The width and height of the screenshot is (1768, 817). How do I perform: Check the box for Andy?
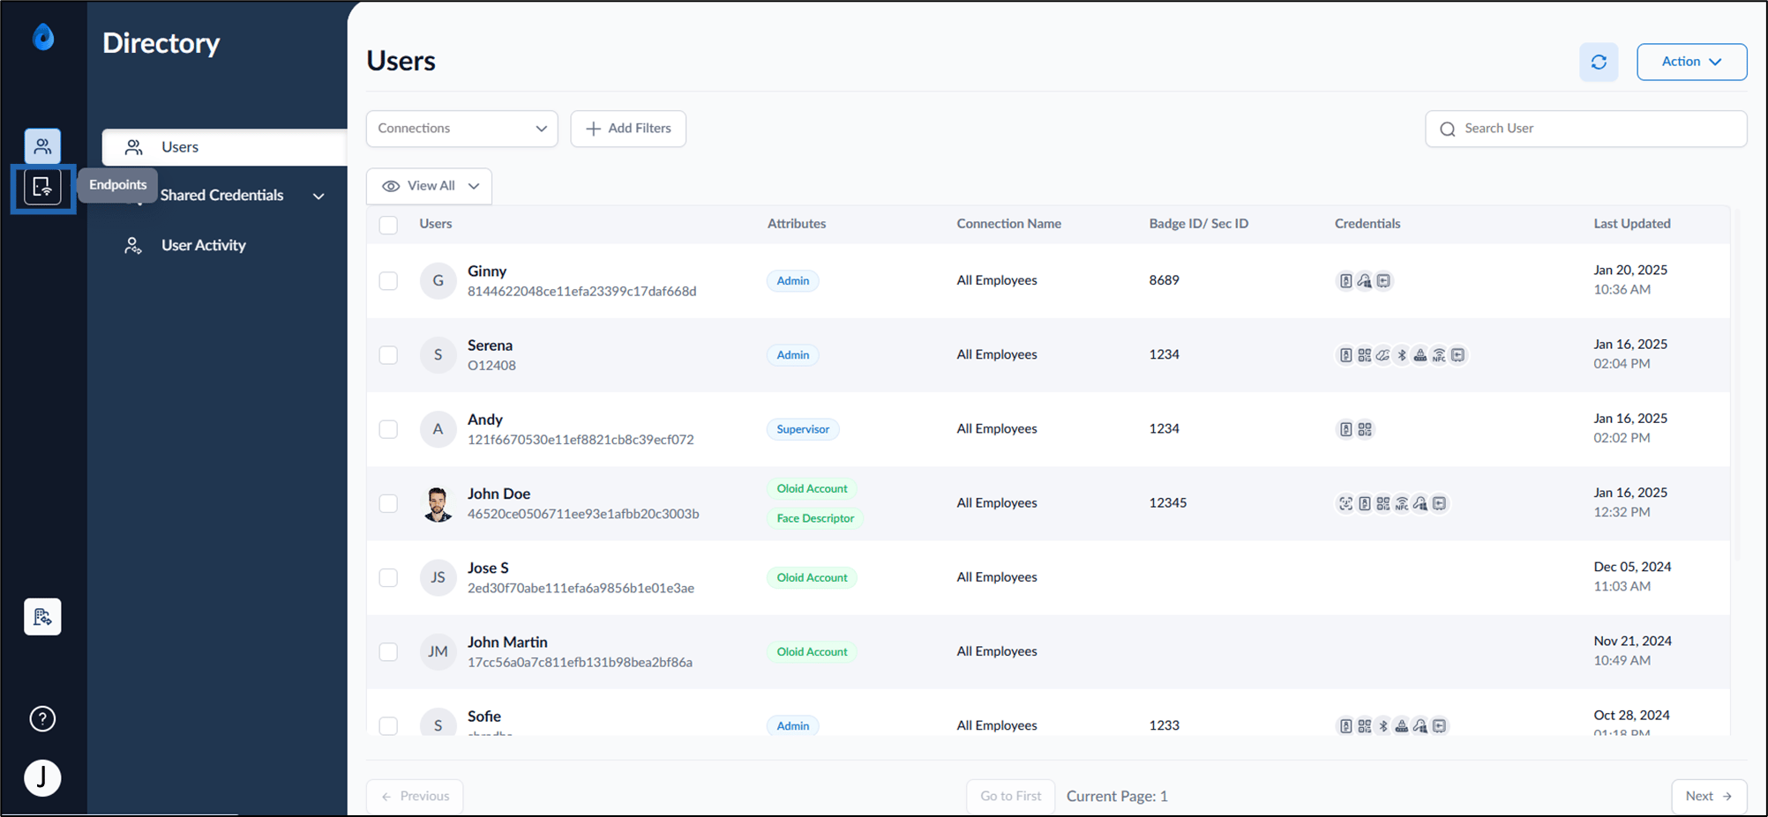[388, 429]
